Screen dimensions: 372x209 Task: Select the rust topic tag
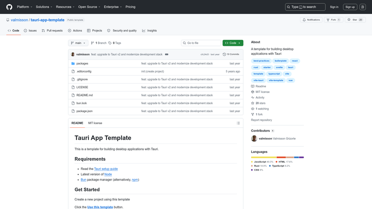tap(256, 67)
